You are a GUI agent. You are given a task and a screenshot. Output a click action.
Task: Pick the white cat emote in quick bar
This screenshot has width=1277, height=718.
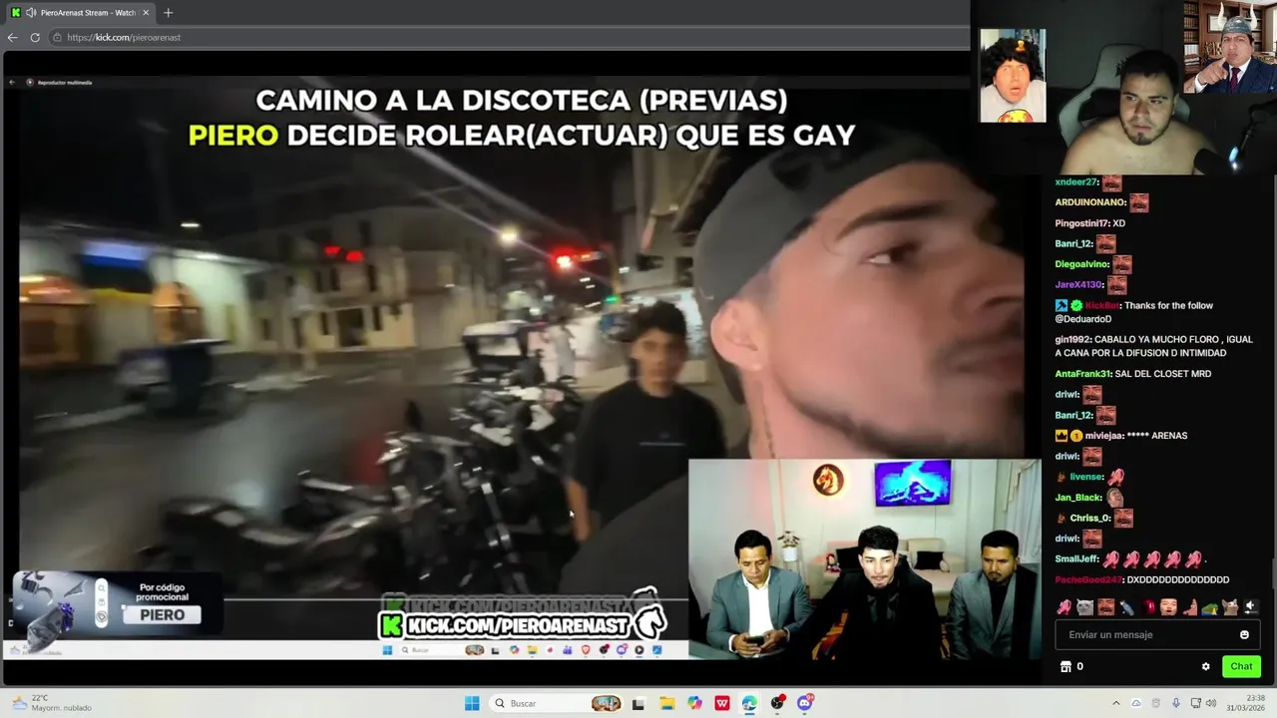1084,606
